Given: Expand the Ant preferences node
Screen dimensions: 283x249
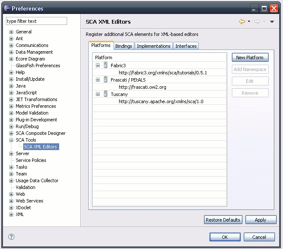Looking at the screenshot, I should point(11,38).
